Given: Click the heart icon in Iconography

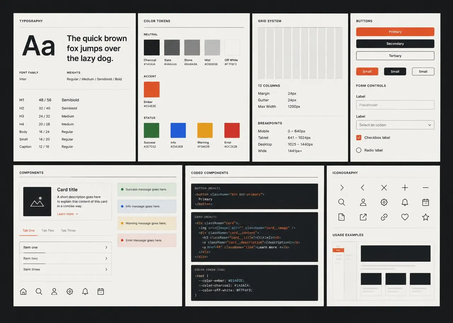Looking at the screenshot, I should pyautogui.click(x=405, y=217).
